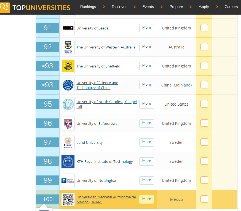This screenshot has width=241, height=211.
Task: Click the rank 91 cell
Action: coord(48,28)
